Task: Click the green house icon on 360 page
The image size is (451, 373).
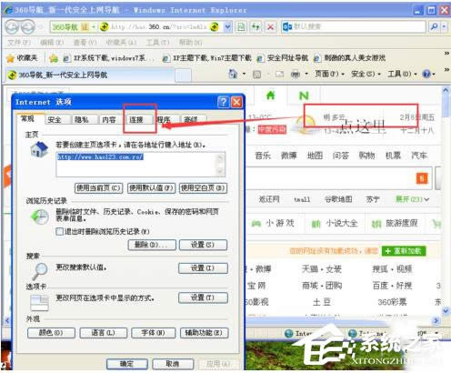Action: point(270,96)
